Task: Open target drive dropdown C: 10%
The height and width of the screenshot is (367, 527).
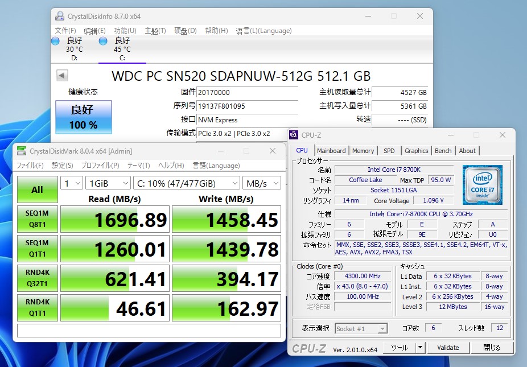Action: [187, 183]
